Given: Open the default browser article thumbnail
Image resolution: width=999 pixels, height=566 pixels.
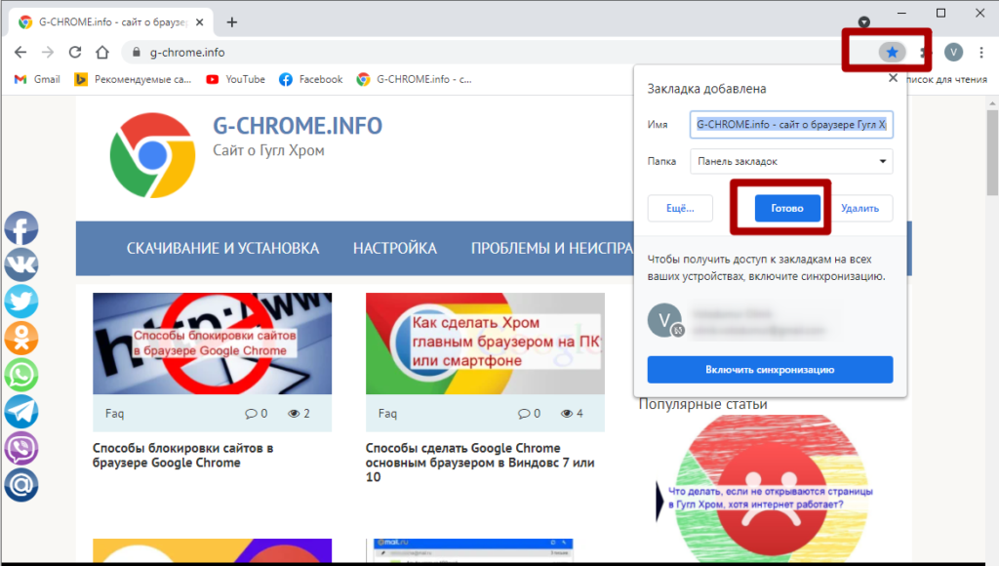Looking at the screenshot, I should 485,344.
